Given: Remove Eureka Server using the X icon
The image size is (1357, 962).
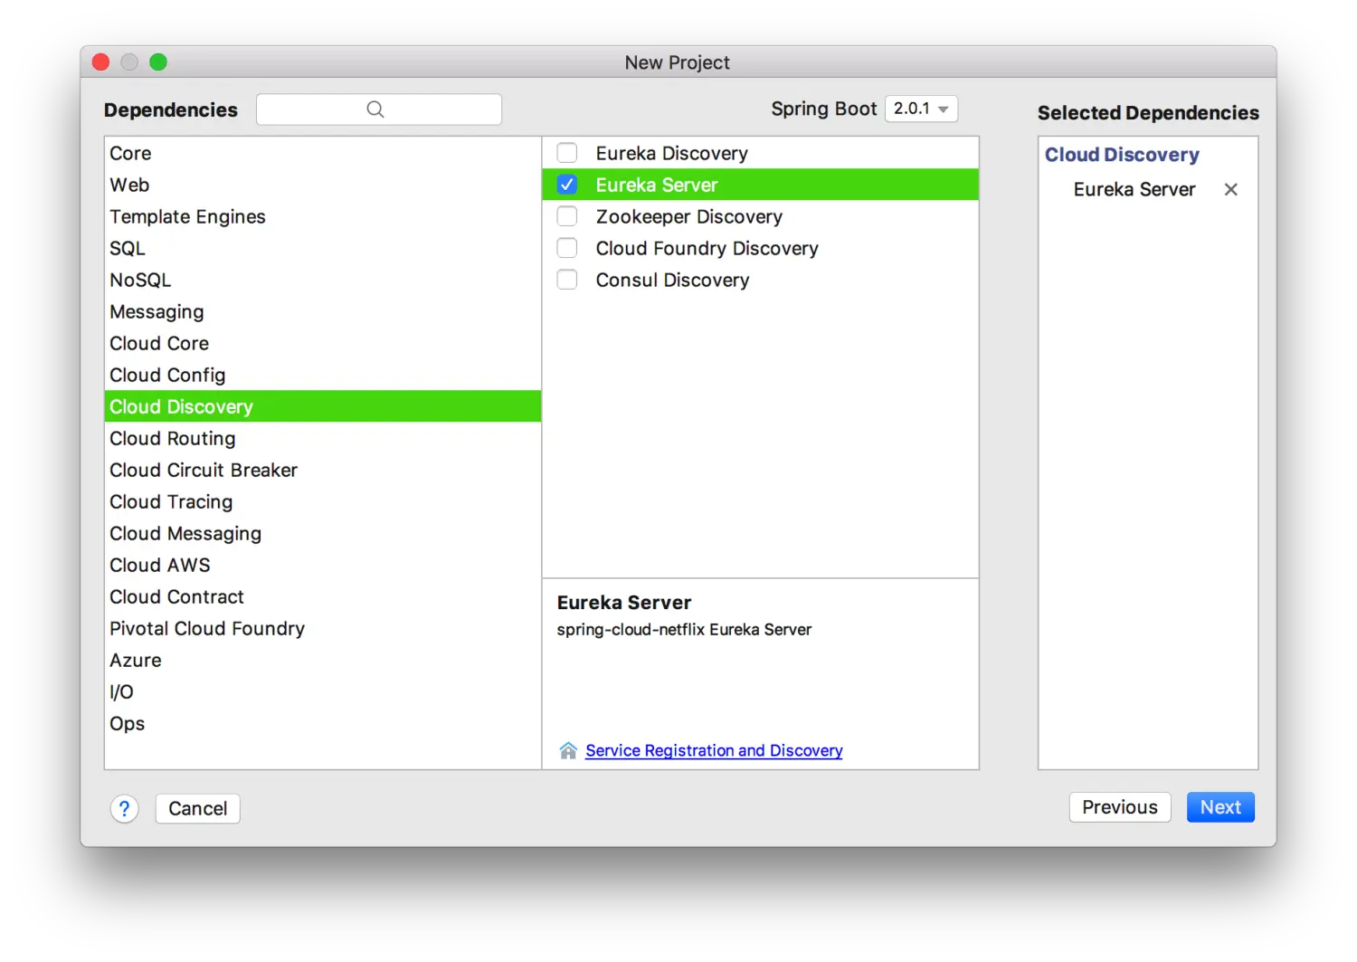Looking at the screenshot, I should point(1230,189).
